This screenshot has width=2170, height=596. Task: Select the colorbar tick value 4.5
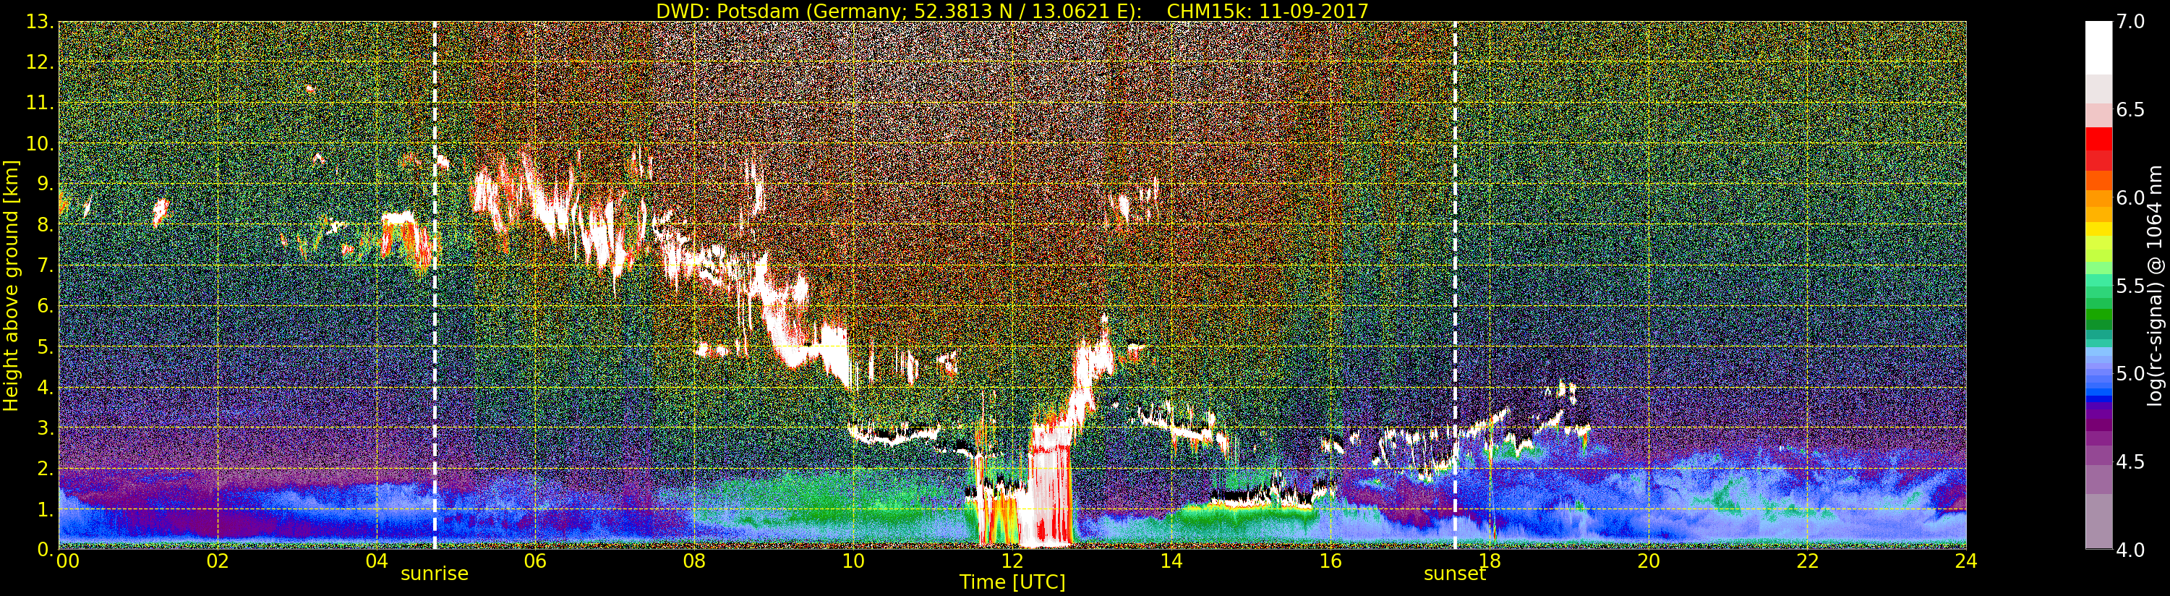[2130, 462]
